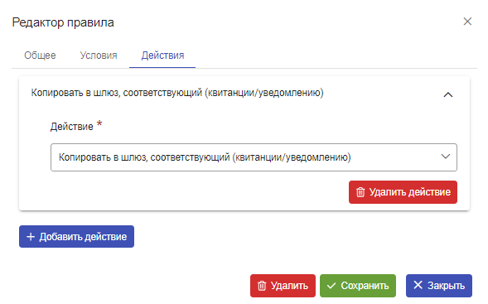Click the Удалить действие button
The height and width of the screenshot is (304, 488).
point(403,192)
